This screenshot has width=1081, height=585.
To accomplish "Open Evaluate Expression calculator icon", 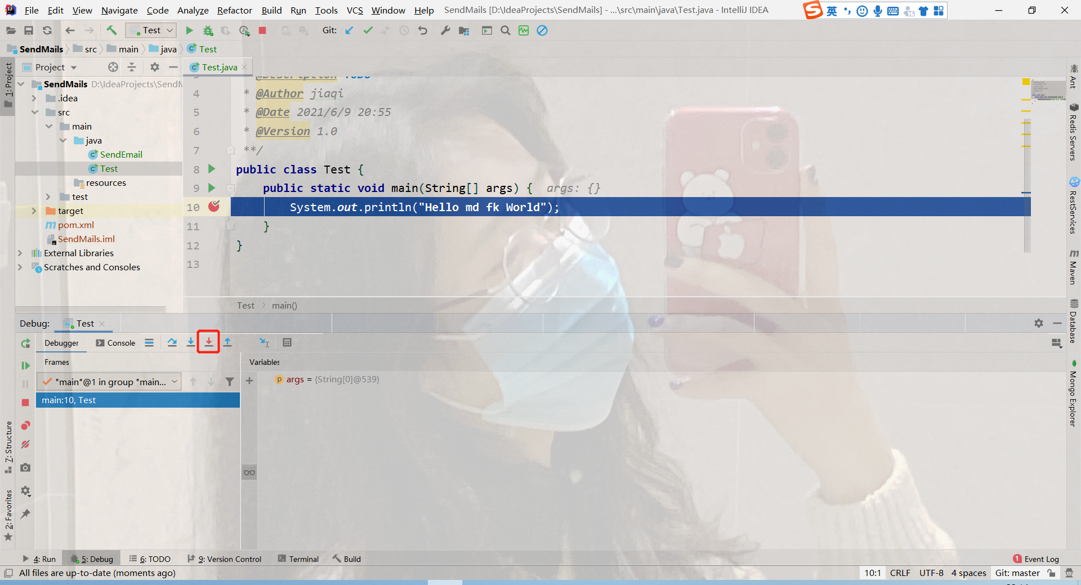I will pos(287,342).
